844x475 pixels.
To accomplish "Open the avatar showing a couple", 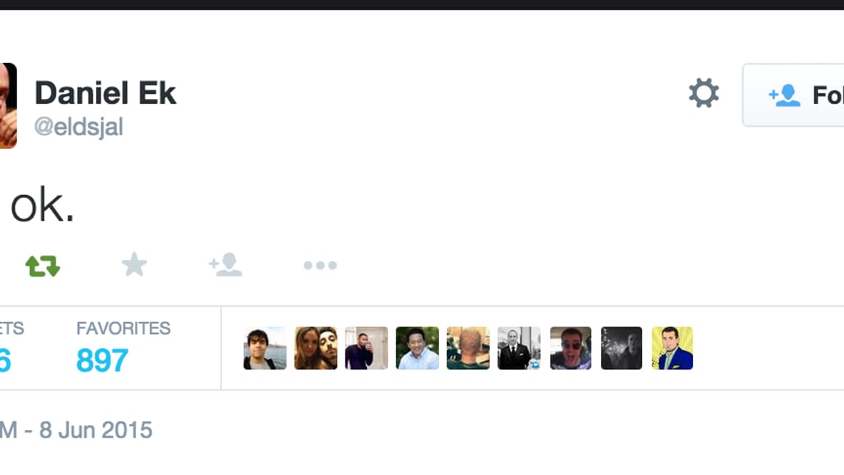I will [x=316, y=348].
